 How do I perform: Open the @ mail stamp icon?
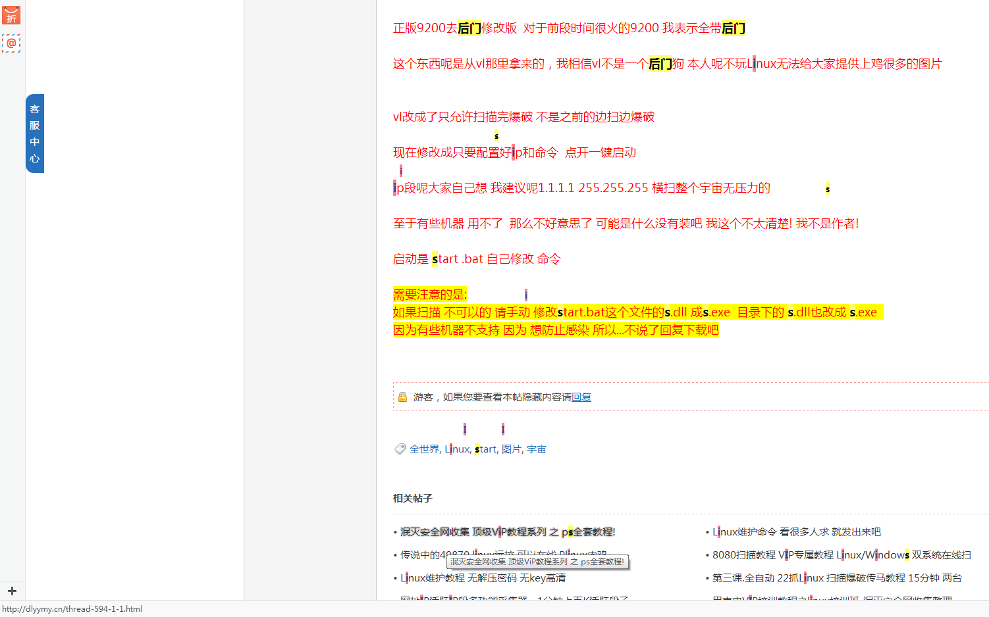tap(11, 43)
